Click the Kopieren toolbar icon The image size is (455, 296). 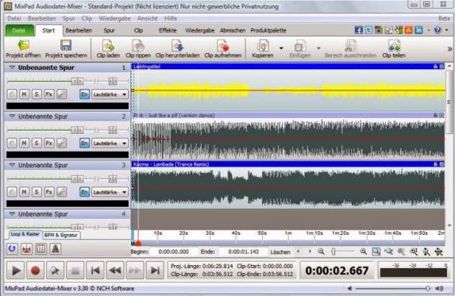point(263,49)
